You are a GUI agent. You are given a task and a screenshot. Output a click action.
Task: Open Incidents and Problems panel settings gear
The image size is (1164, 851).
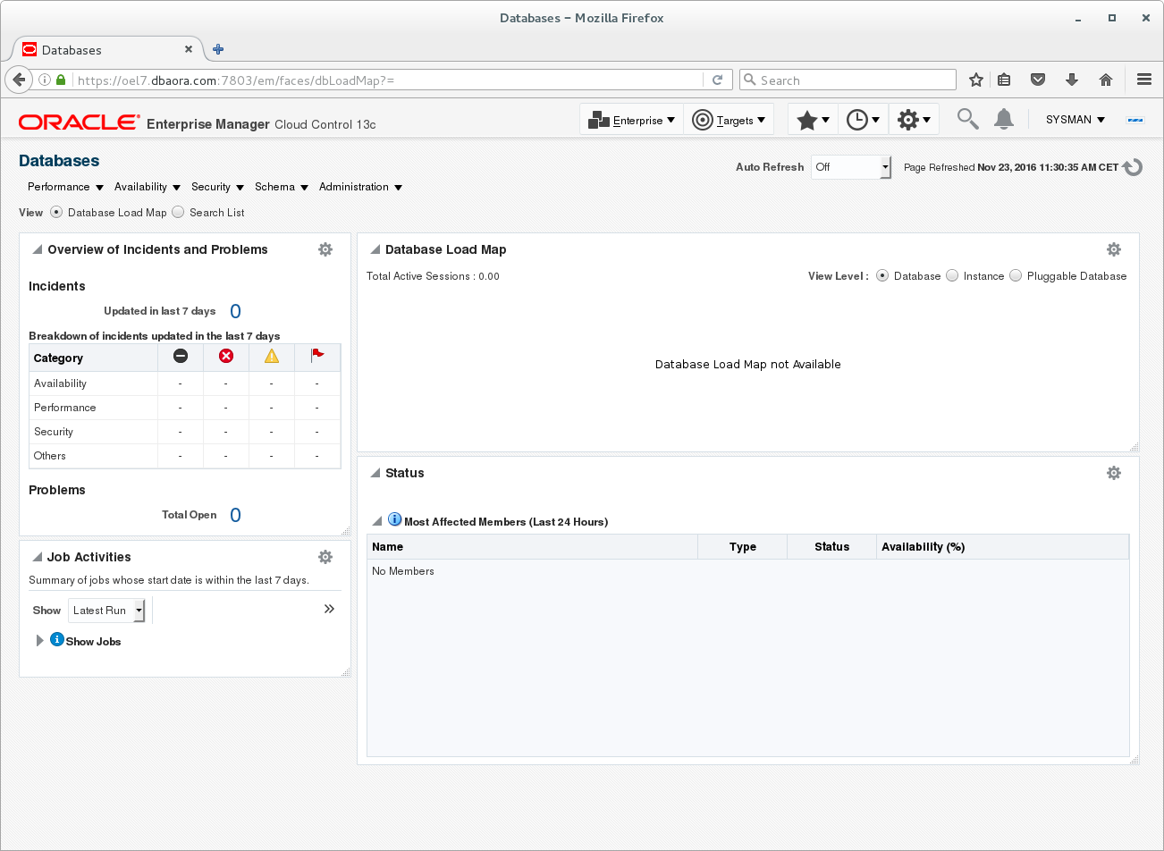point(325,249)
